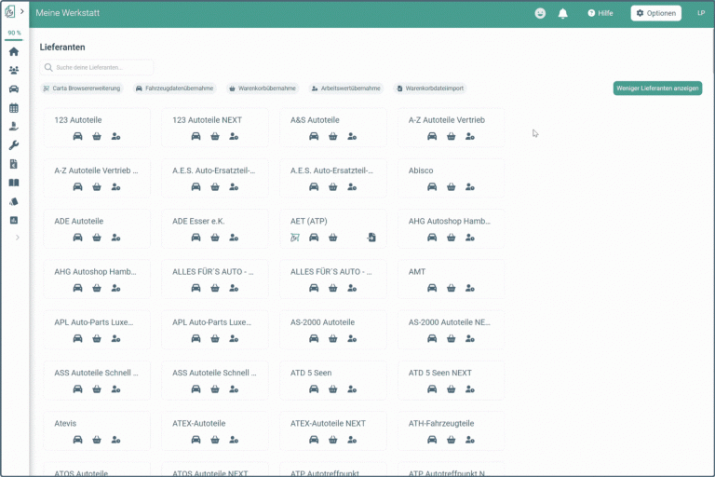This screenshot has height=477, width=715.
Task: Open the calendar icon in sidebar
Action: coord(14,108)
